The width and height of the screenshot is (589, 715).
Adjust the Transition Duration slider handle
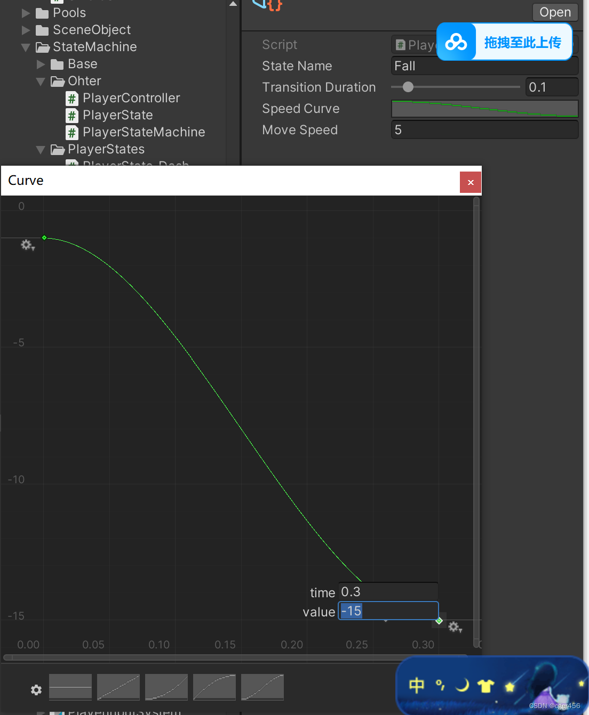(x=409, y=86)
